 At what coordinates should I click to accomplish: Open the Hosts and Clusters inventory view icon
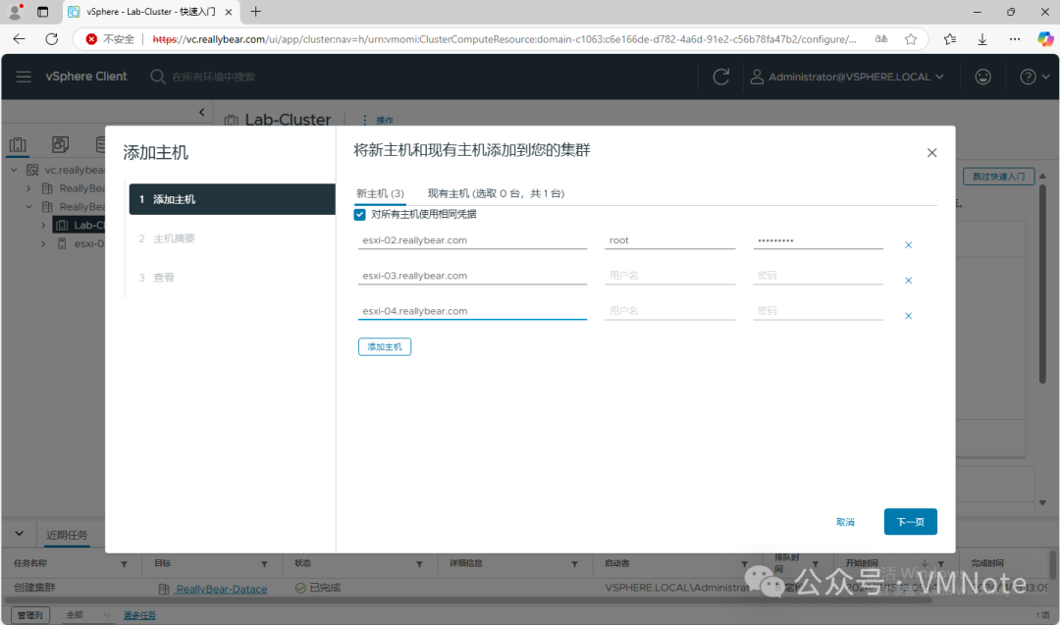click(x=18, y=144)
